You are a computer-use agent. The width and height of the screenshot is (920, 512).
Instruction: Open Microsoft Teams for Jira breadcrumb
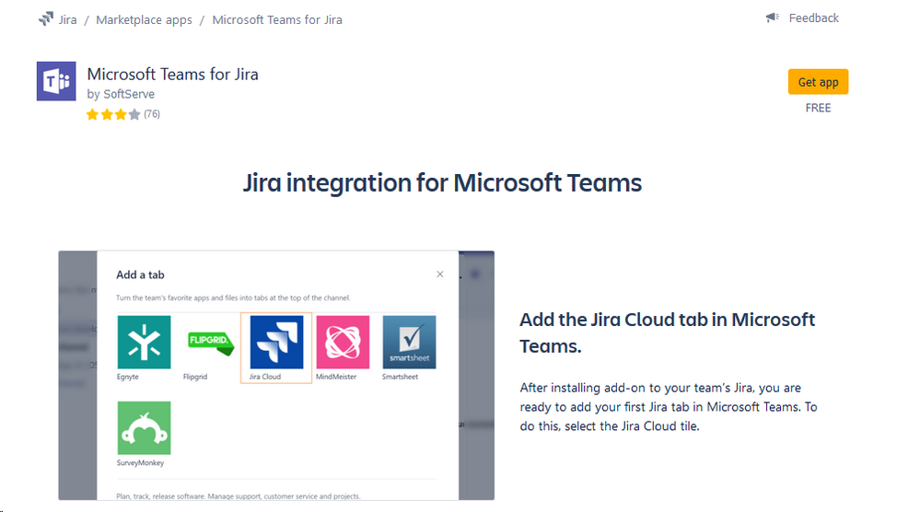click(277, 20)
